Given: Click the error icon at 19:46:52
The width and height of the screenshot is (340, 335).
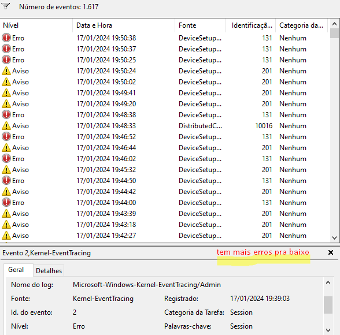Looking at the screenshot, I should click(x=6, y=136).
